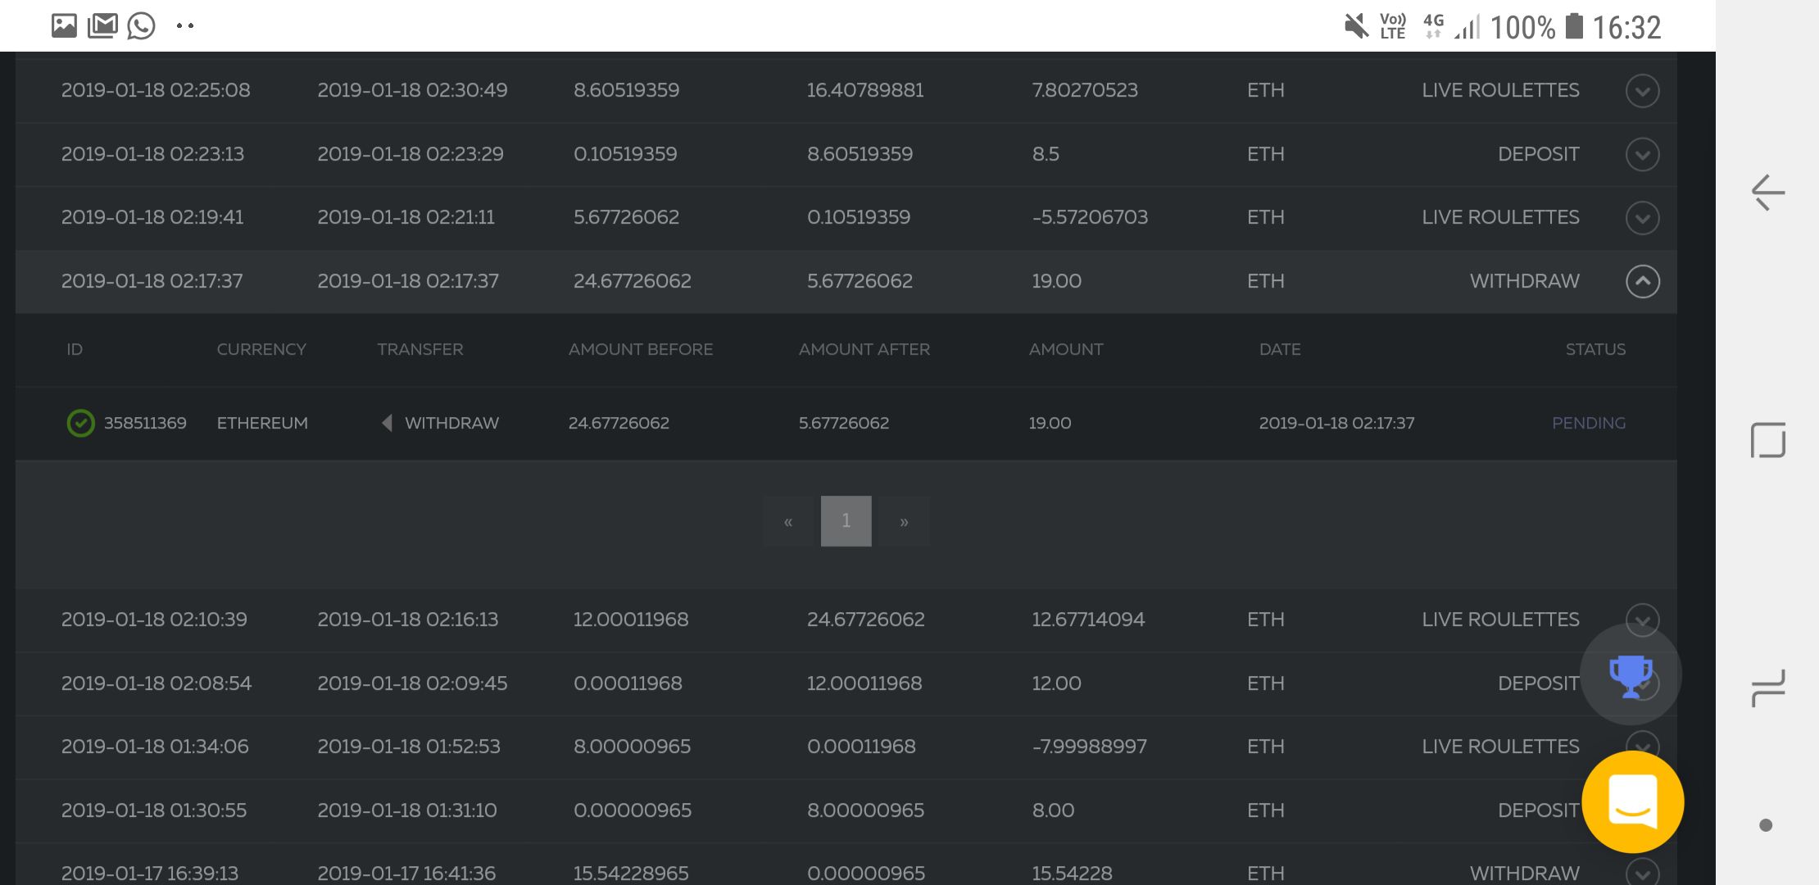Go to next page of transfers
1819x885 pixels.
coord(904,521)
